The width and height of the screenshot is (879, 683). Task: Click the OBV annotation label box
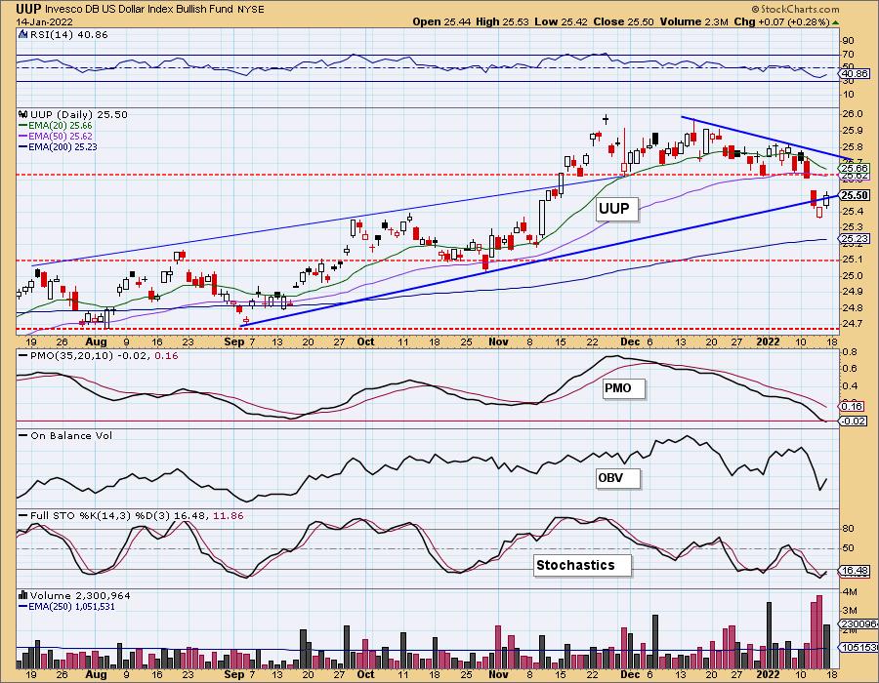click(617, 479)
